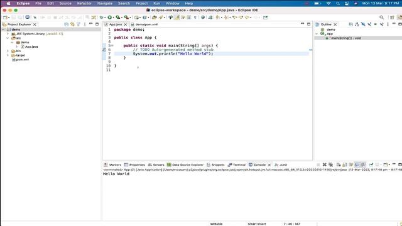
Task: Click Remove Launch X icon in Console
Action: click(x=325, y=164)
